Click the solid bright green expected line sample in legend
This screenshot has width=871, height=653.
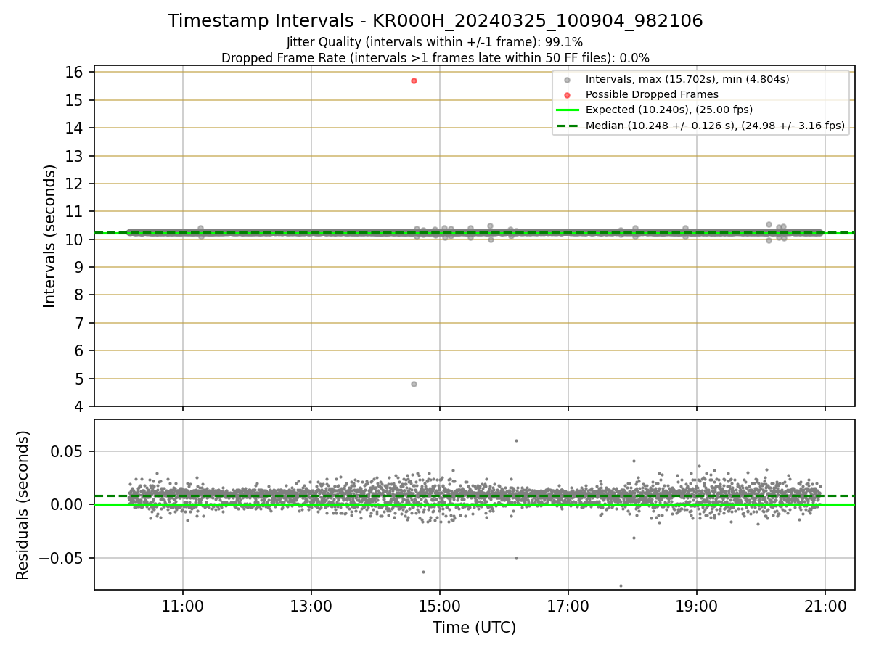point(568,110)
